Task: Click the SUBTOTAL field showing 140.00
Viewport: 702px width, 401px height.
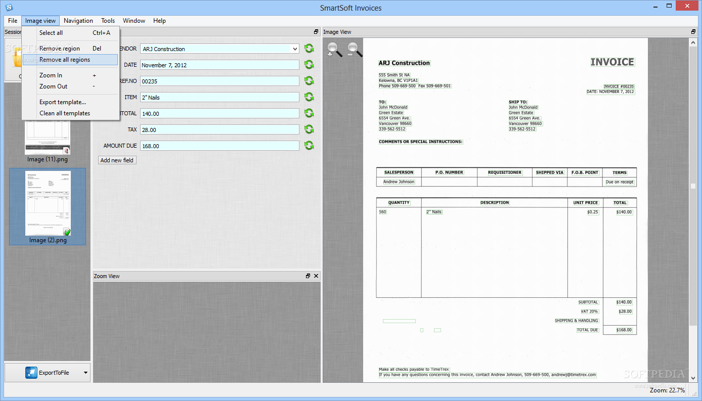Action: click(x=220, y=114)
